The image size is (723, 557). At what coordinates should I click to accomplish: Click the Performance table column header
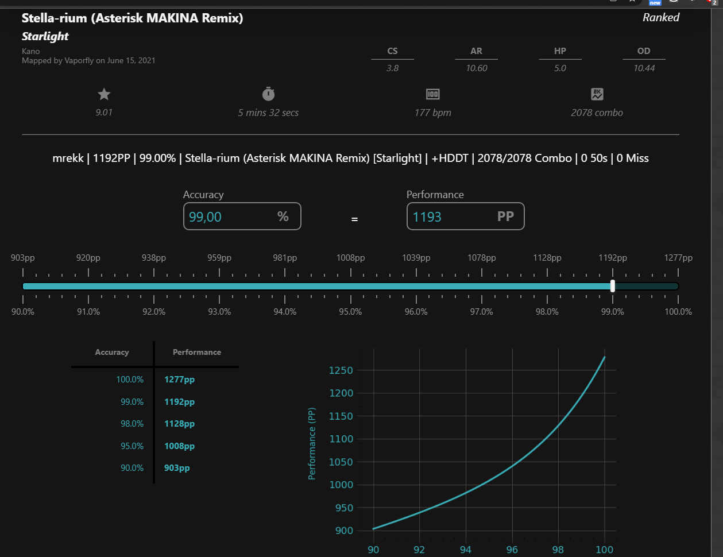click(197, 352)
